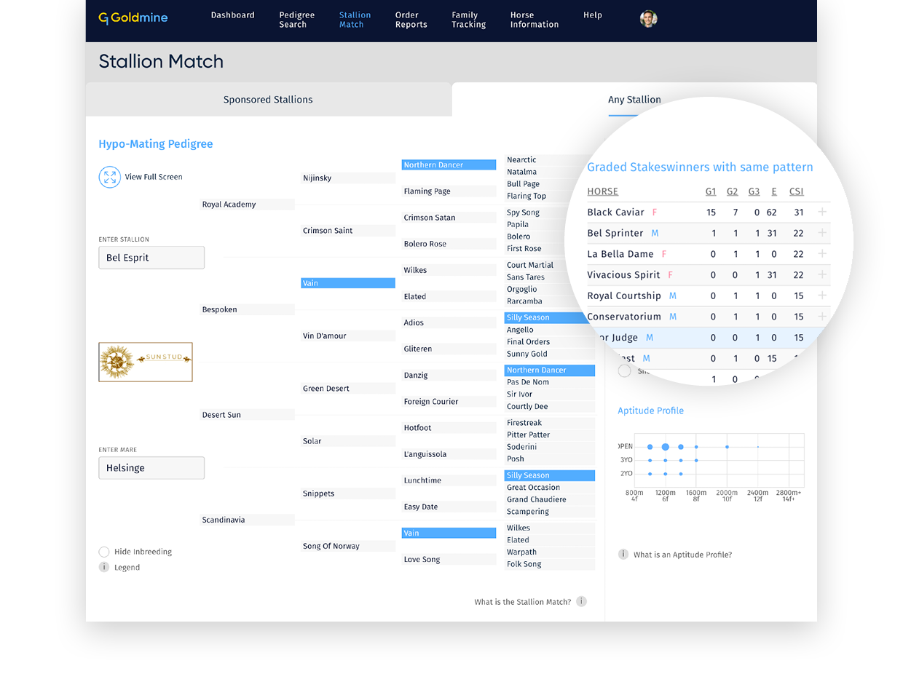Screen dimensions: 903x690
Task: Click Hotfoot in the pedigree tree
Action: click(x=449, y=428)
